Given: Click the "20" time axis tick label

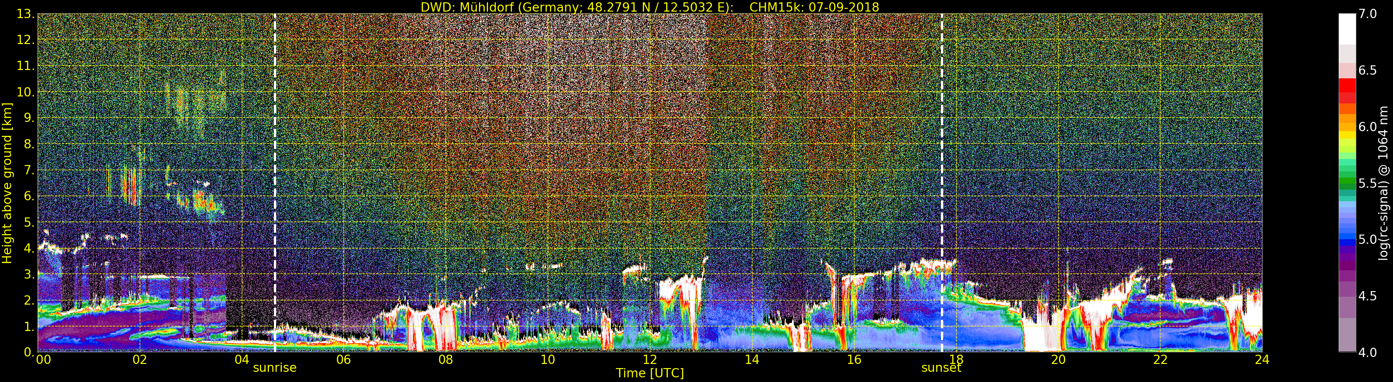Looking at the screenshot, I should click(x=1058, y=359).
